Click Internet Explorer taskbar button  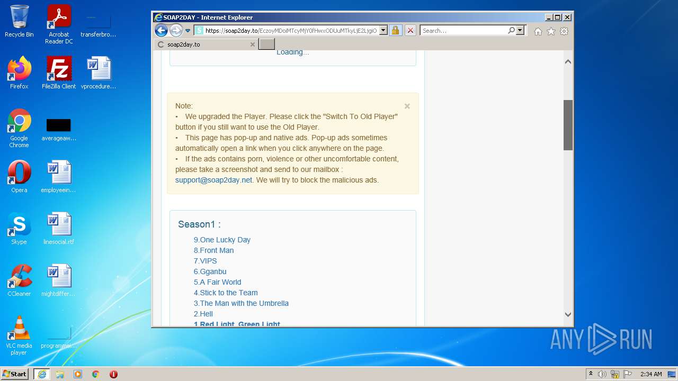click(x=42, y=374)
